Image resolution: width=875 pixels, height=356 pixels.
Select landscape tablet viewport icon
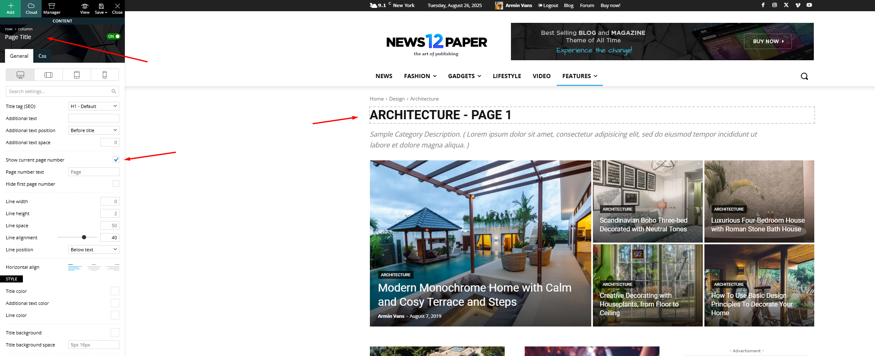(49, 75)
